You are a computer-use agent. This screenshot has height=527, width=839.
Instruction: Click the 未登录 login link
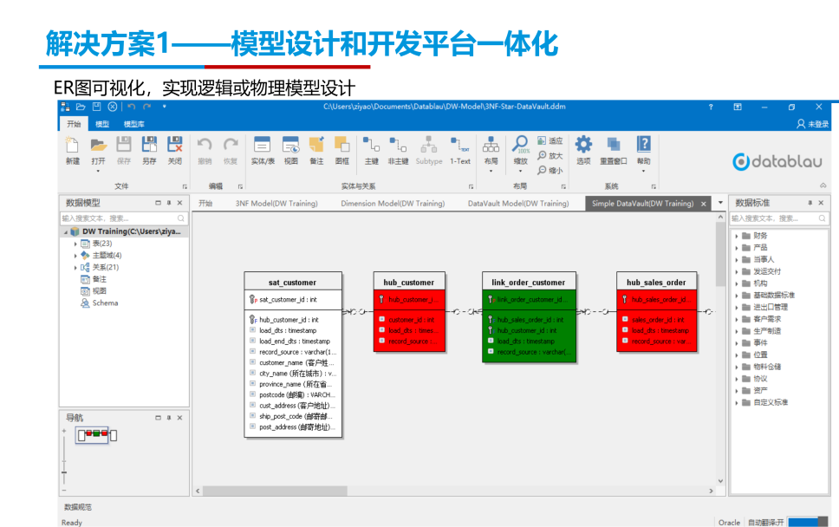[812, 124]
